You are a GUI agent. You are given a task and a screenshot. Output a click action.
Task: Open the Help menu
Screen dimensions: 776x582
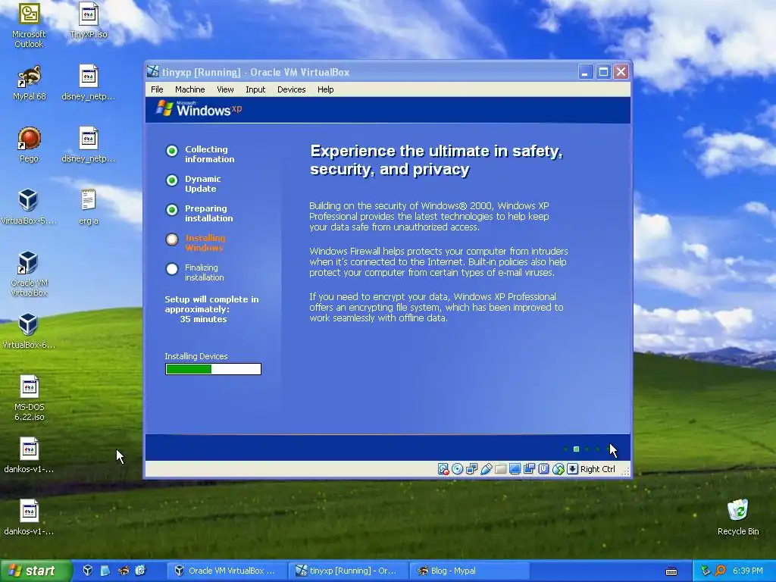click(326, 89)
